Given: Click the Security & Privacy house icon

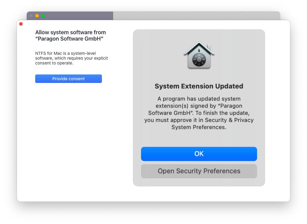Looking at the screenshot, I should tap(199, 55).
